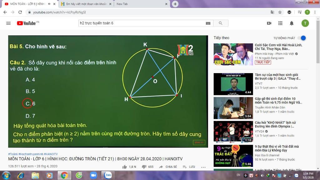Save the video with LƯU
The image size is (320, 180).
(189, 167)
